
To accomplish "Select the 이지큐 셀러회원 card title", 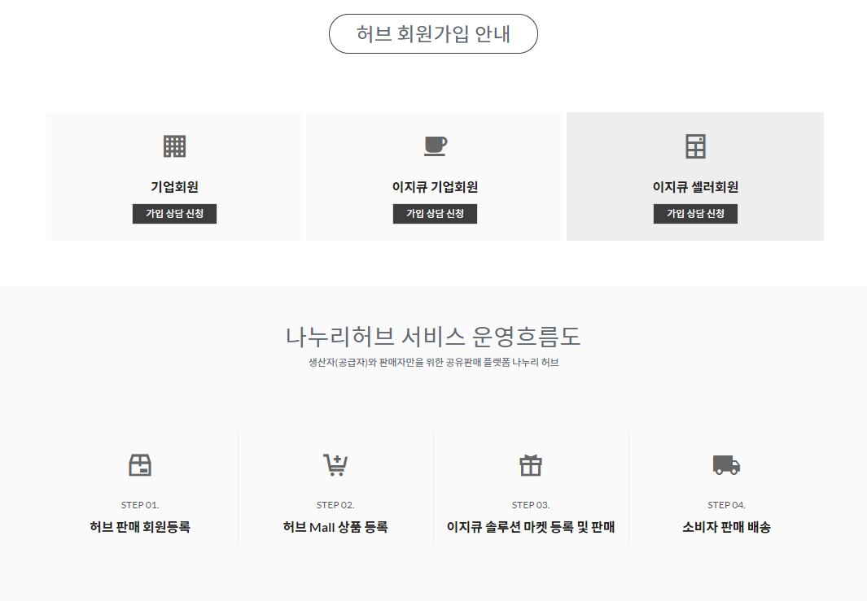I will pyautogui.click(x=695, y=187).
